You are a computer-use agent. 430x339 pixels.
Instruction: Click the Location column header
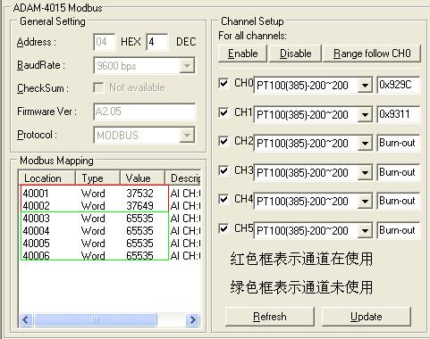(46, 178)
